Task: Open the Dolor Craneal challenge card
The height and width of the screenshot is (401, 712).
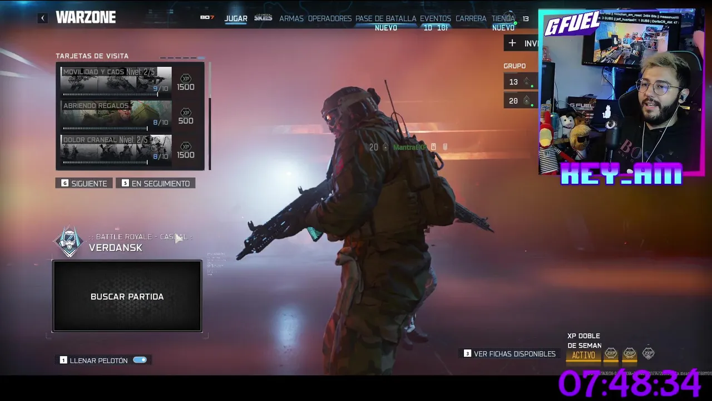Action: point(116,149)
